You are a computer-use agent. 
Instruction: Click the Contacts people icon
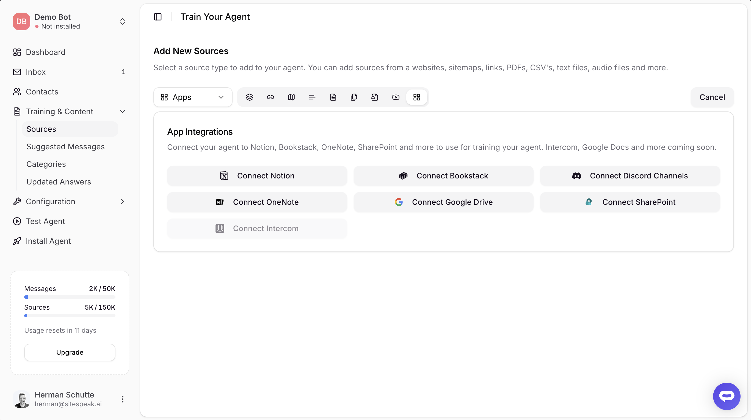coord(17,92)
